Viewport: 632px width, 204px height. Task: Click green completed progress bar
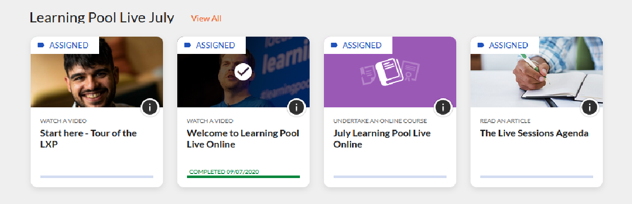(x=243, y=177)
